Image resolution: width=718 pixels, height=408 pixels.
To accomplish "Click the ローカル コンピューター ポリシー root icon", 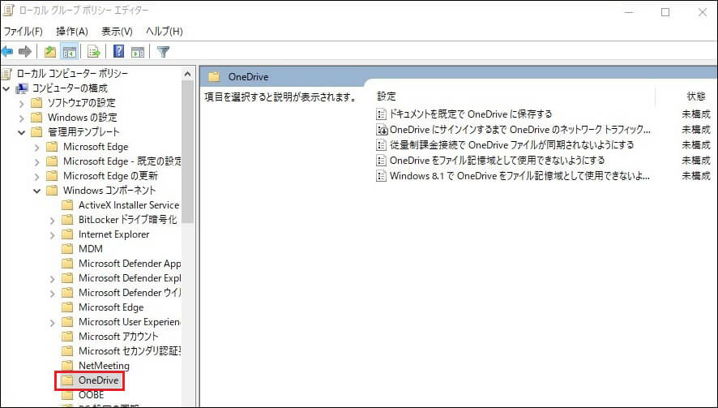I will click(6, 73).
